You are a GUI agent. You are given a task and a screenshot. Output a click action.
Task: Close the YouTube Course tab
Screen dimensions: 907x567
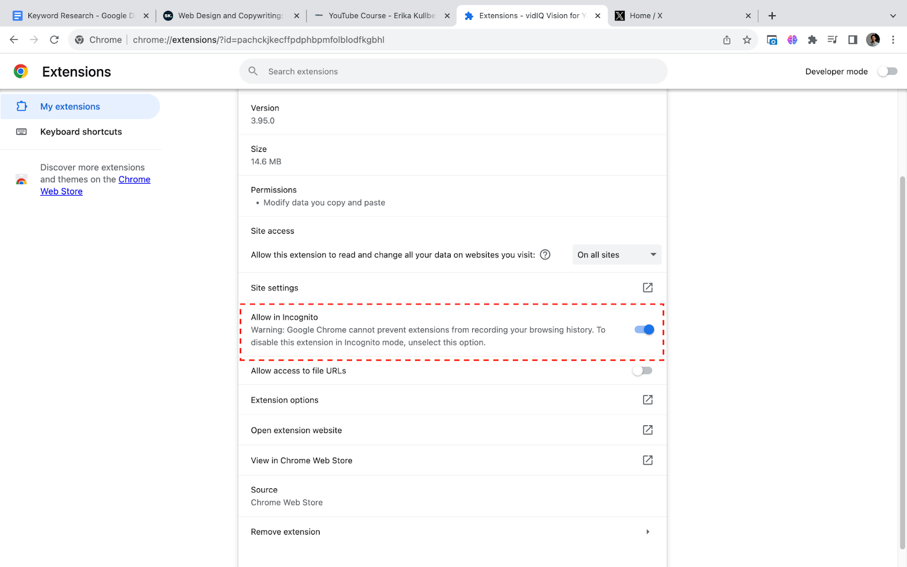447,16
